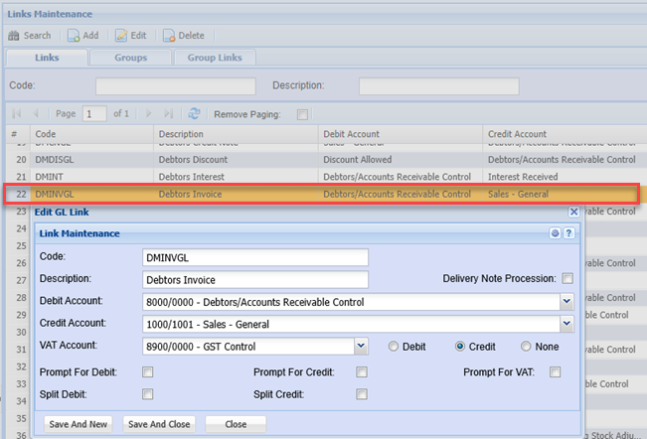Click the Description field in the dialog
The image size is (647, 439).
(255, 279)
